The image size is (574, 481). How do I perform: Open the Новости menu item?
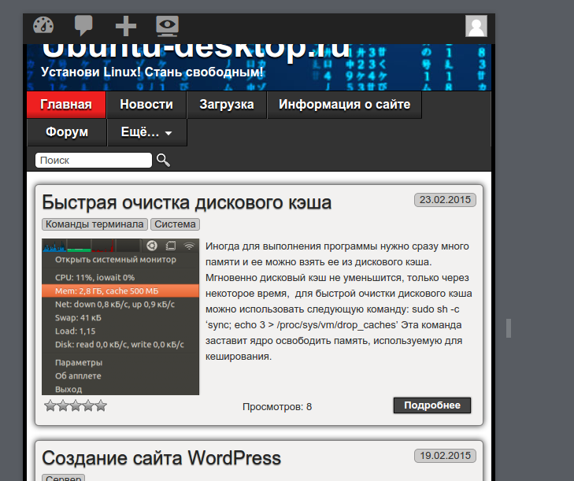coord(146,105)
